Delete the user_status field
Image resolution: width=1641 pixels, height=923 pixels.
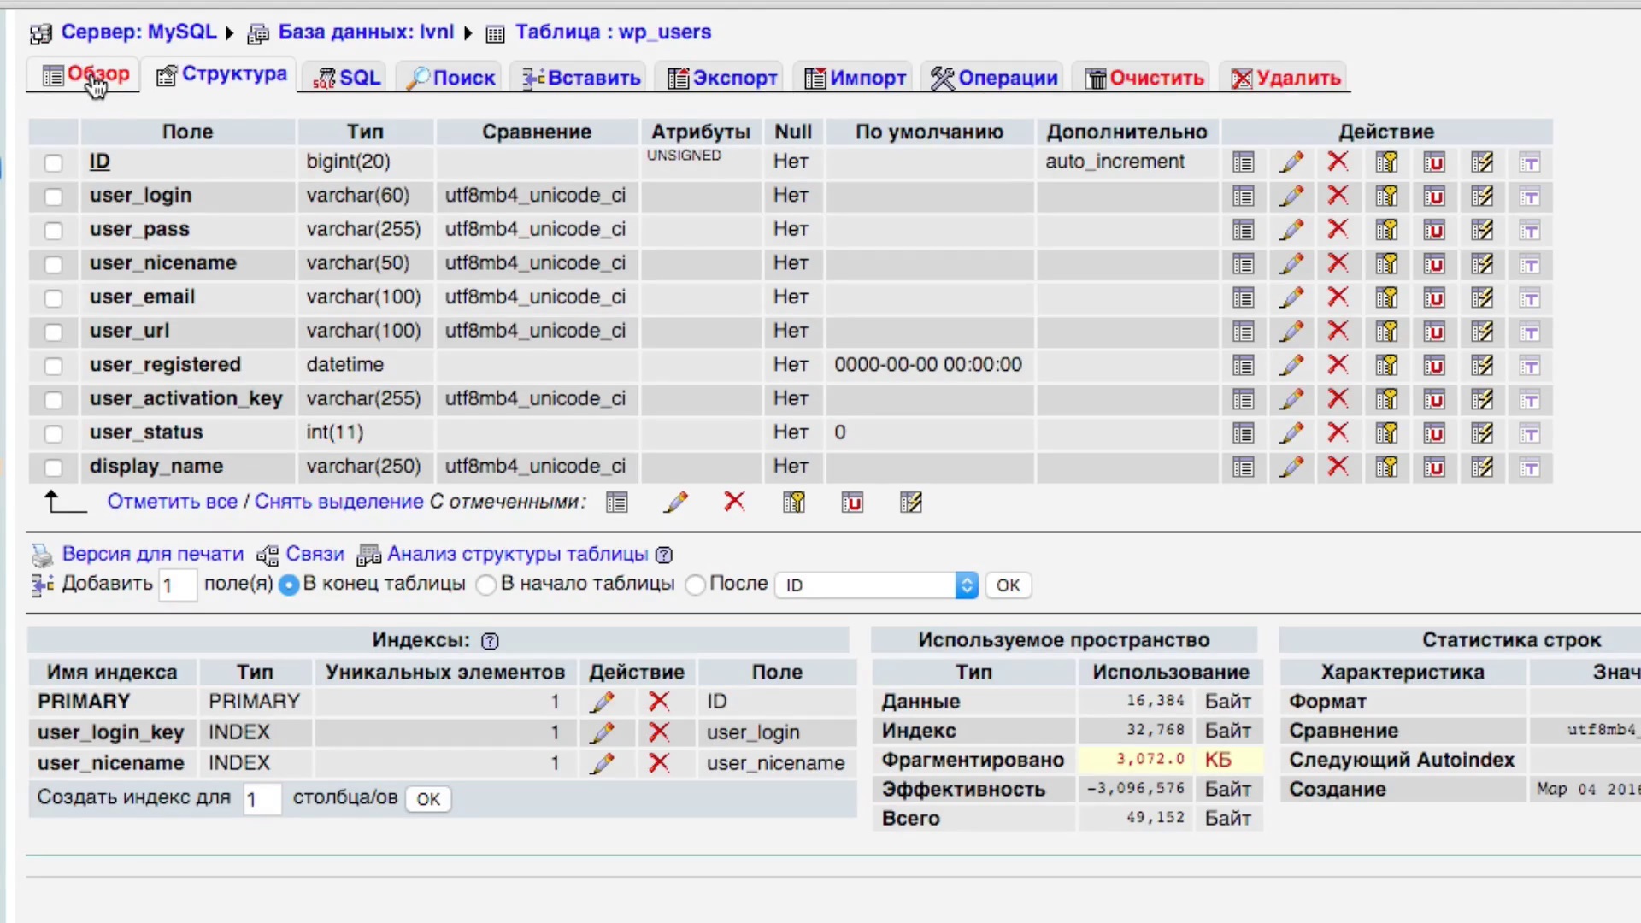(1338, 432)
